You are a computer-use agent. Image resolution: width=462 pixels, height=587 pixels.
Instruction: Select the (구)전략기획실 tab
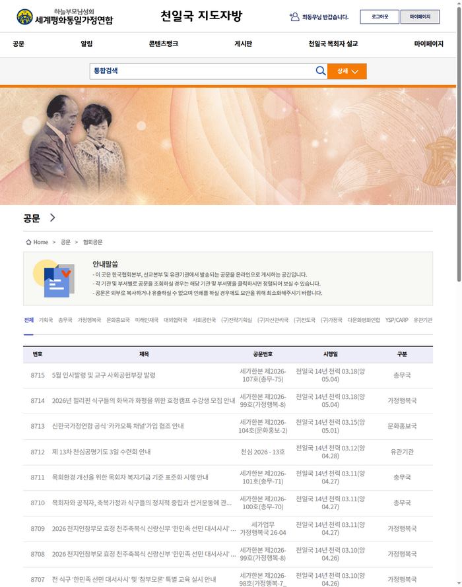coord(236,320)
